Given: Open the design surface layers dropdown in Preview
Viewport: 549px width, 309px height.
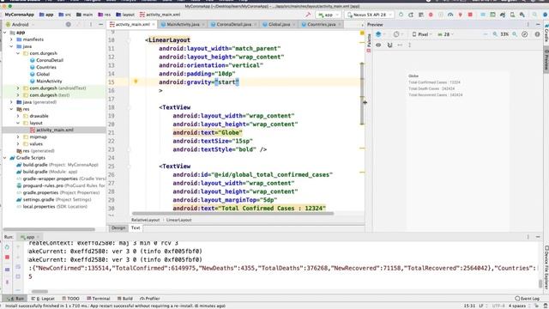Looking at the screenshot, I should pyautogui.click(x=380, y=34).
